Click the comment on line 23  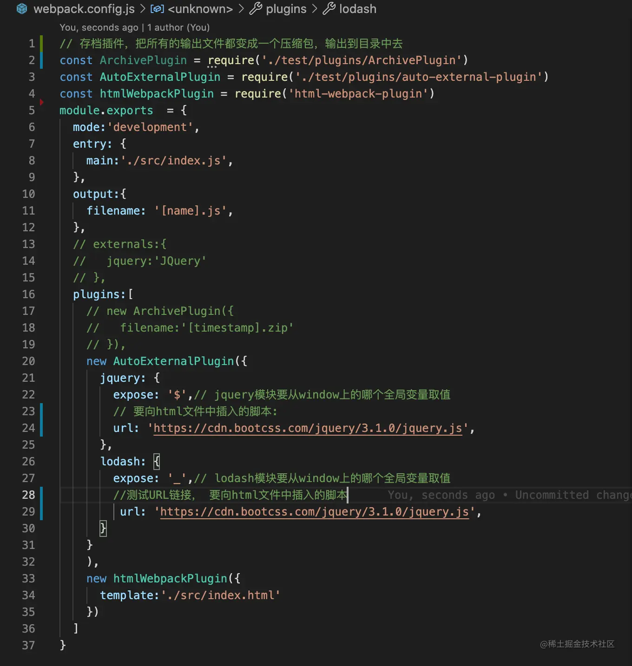195,411
